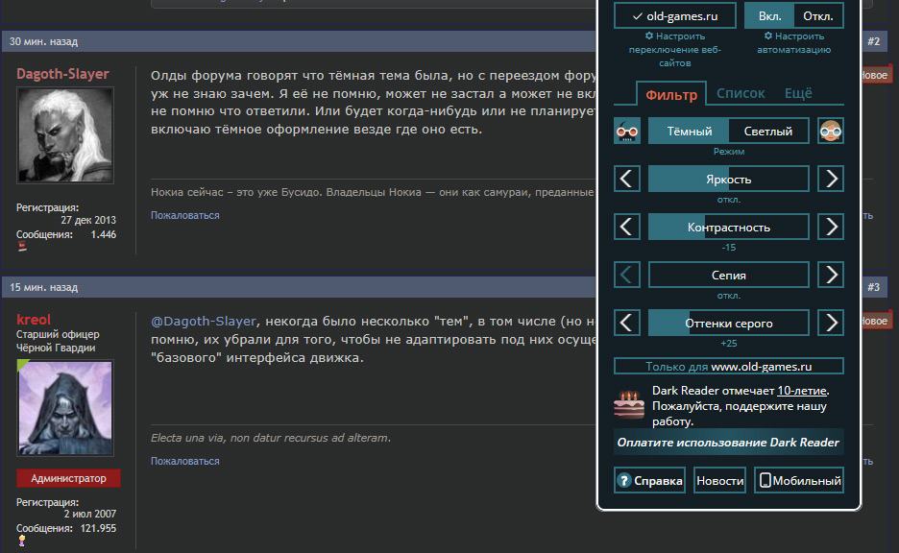Open Настроить автоматизацию settings link

point(793,42)
